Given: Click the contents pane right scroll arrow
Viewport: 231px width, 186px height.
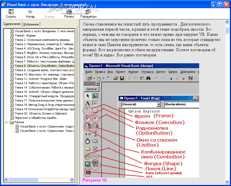Looking at the screenshot, I should [x=72, y=180].
